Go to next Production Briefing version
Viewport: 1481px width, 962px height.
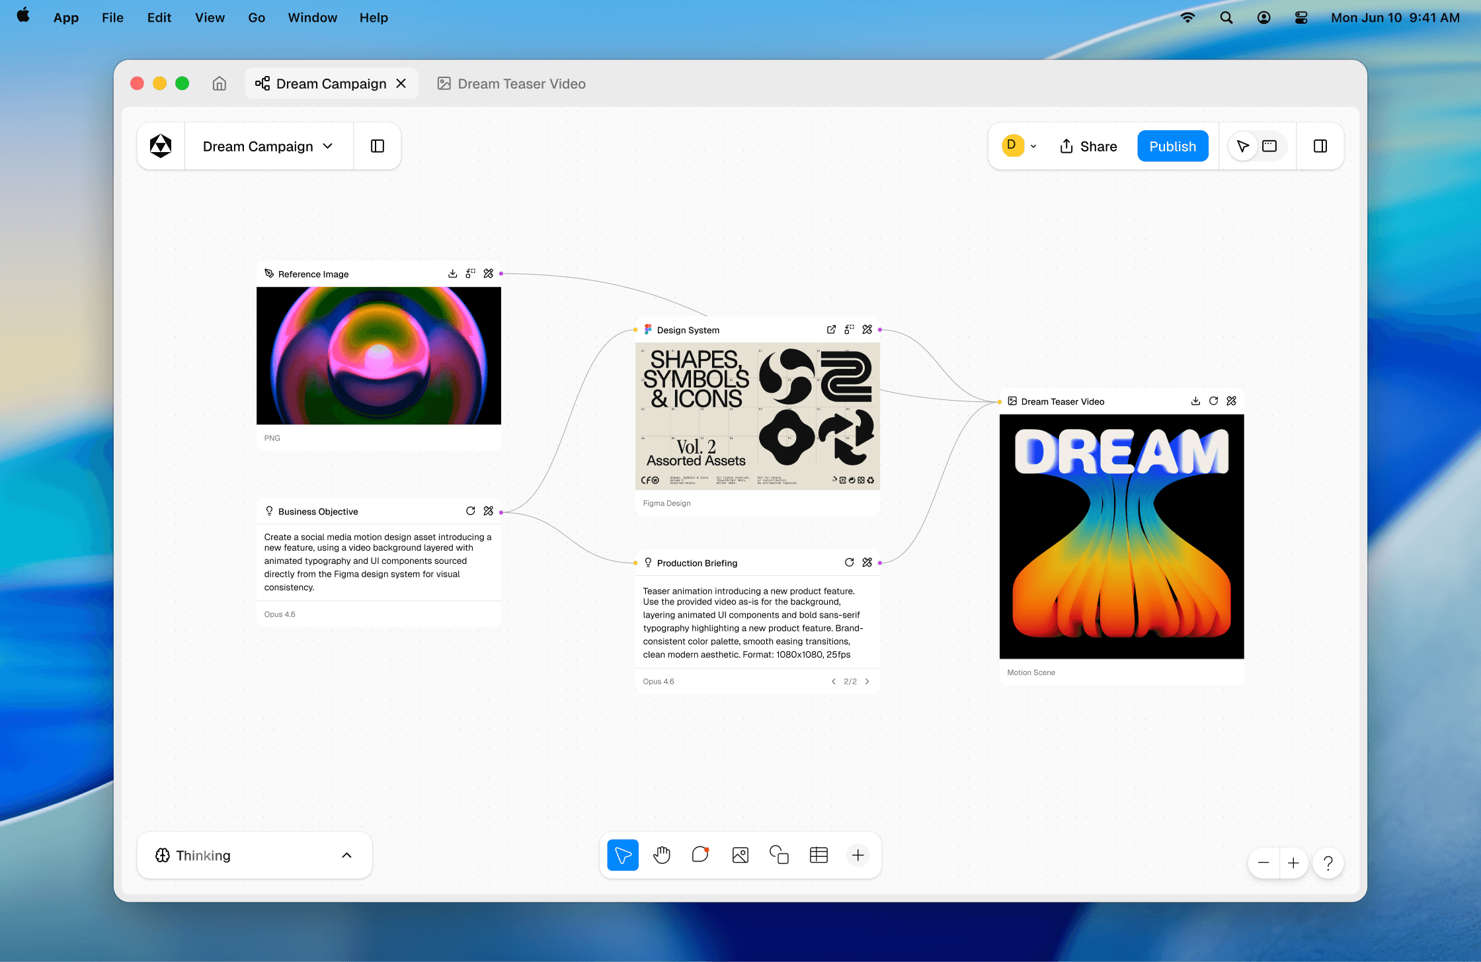pos(867,682)
